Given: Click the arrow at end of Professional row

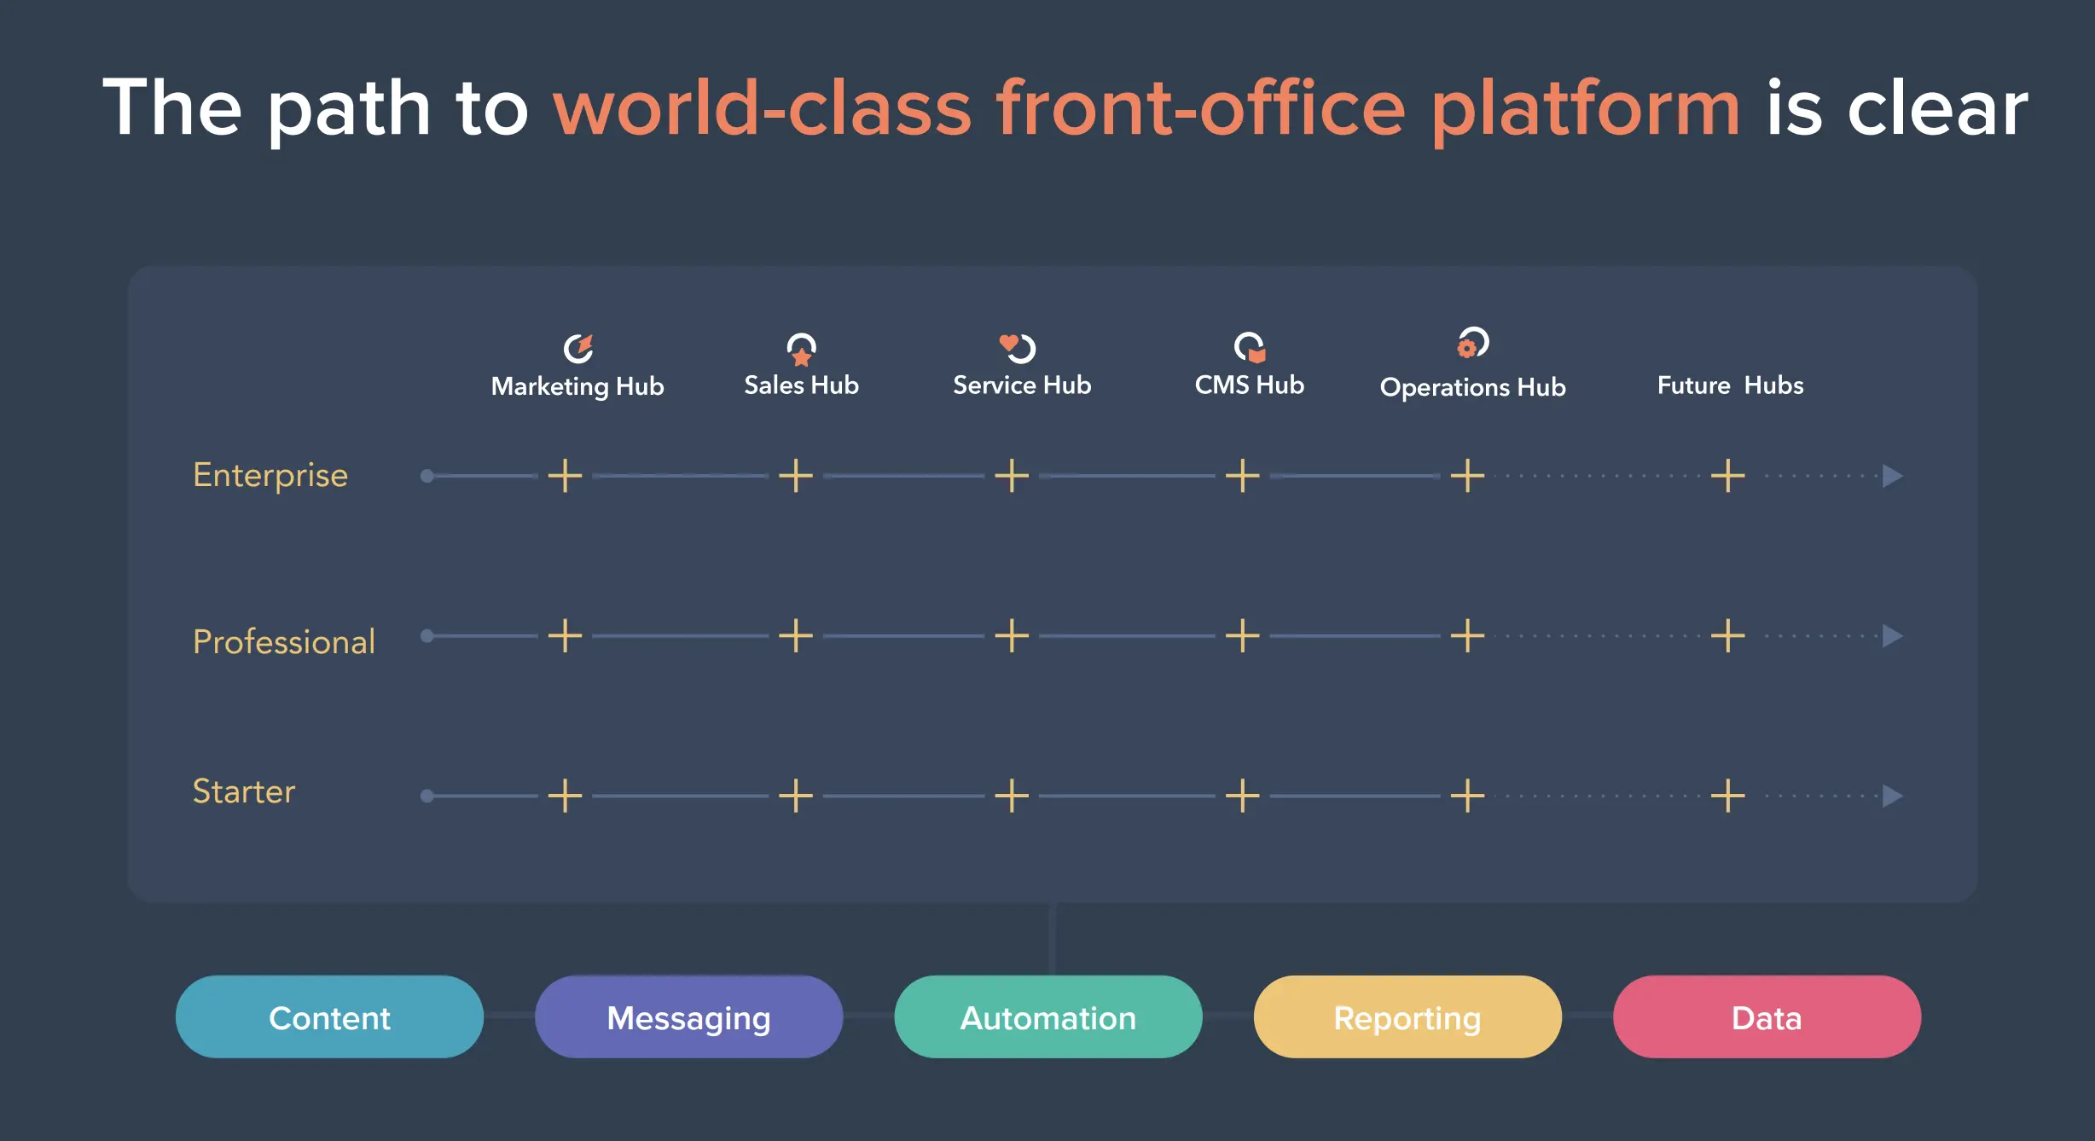Looking at the screenshot, I should click(x=1893, y=635).
